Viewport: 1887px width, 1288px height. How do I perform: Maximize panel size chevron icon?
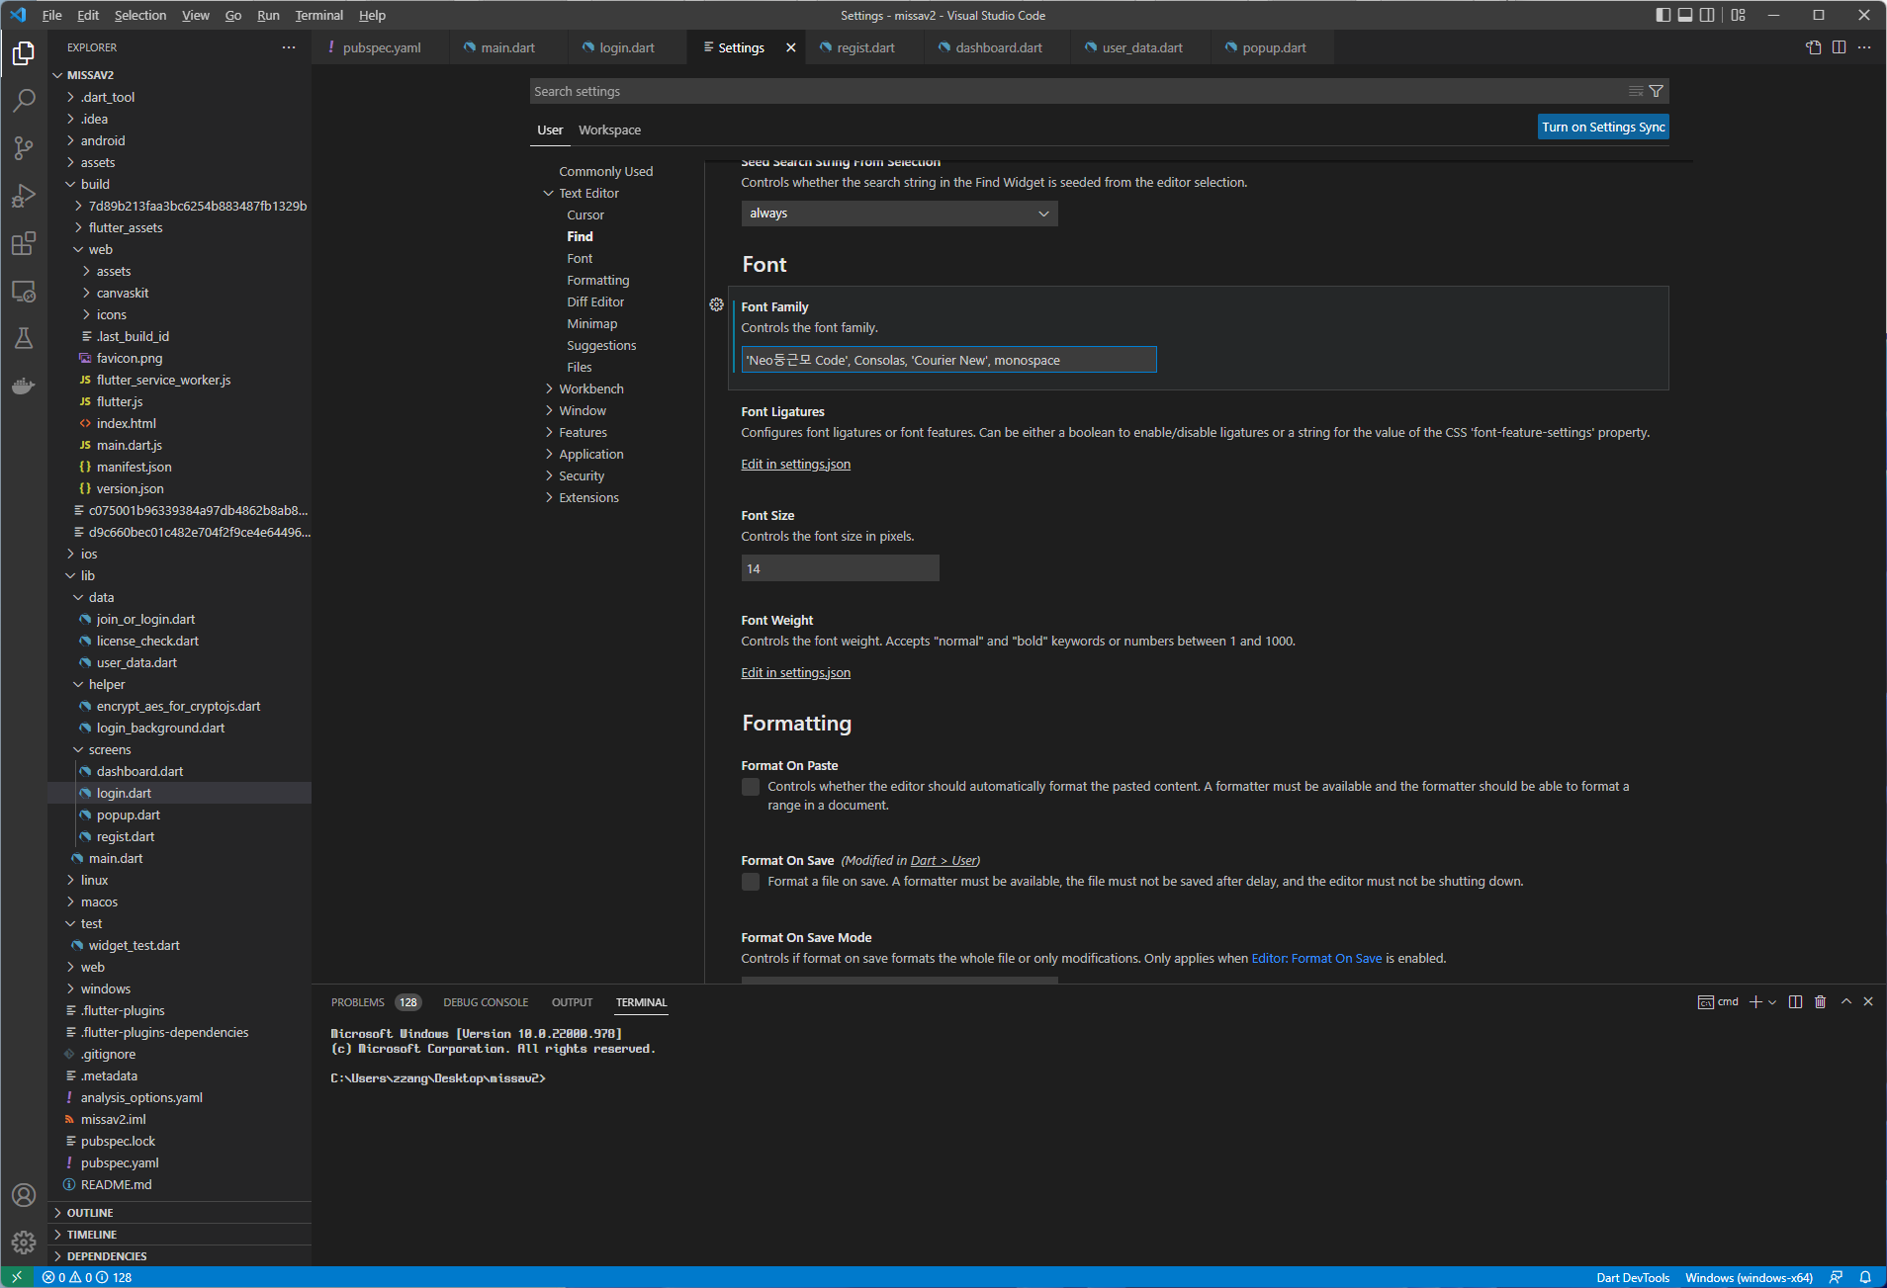point(1845,1001)
